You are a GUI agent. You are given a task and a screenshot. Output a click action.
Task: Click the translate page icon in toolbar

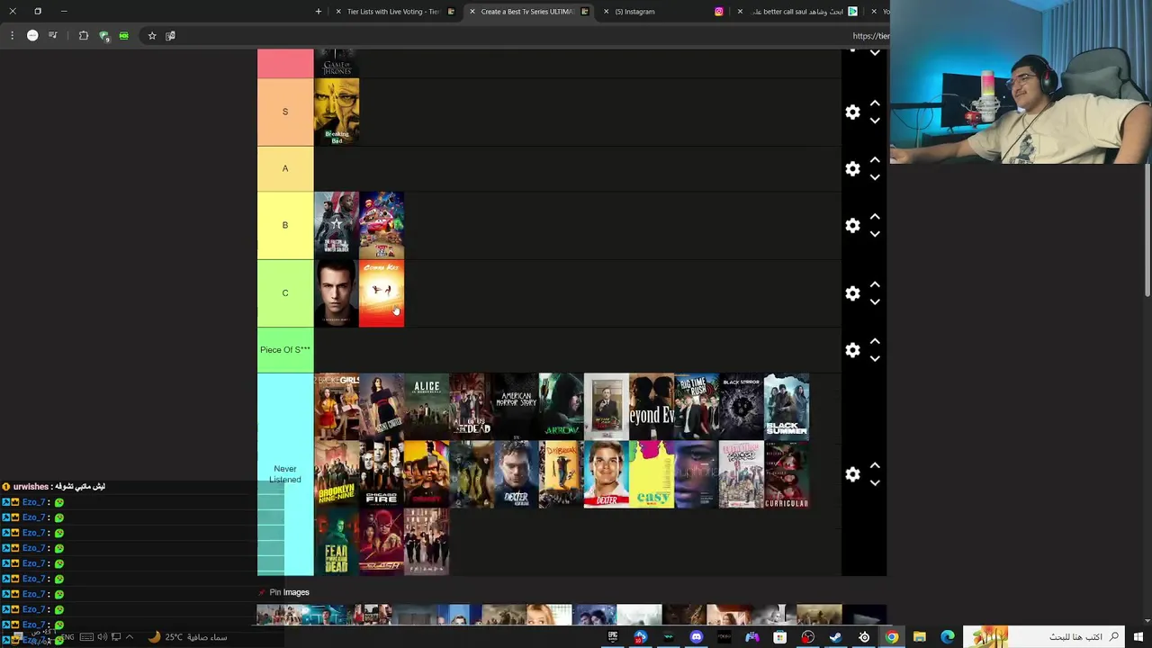(170, 36)
